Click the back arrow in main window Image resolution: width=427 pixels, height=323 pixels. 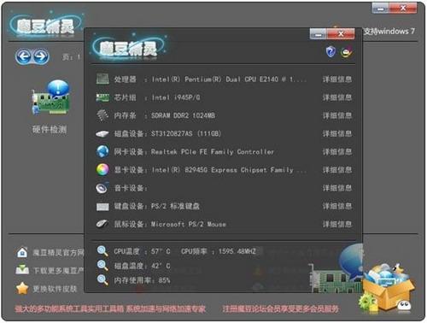23,56
